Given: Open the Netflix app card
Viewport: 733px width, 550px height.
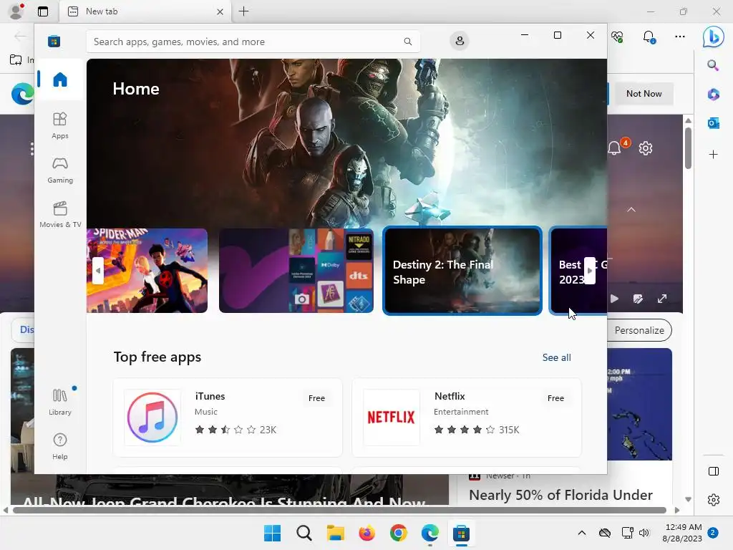Looking at the screenshot, I should pyautogui.click(x=467, y=418).
